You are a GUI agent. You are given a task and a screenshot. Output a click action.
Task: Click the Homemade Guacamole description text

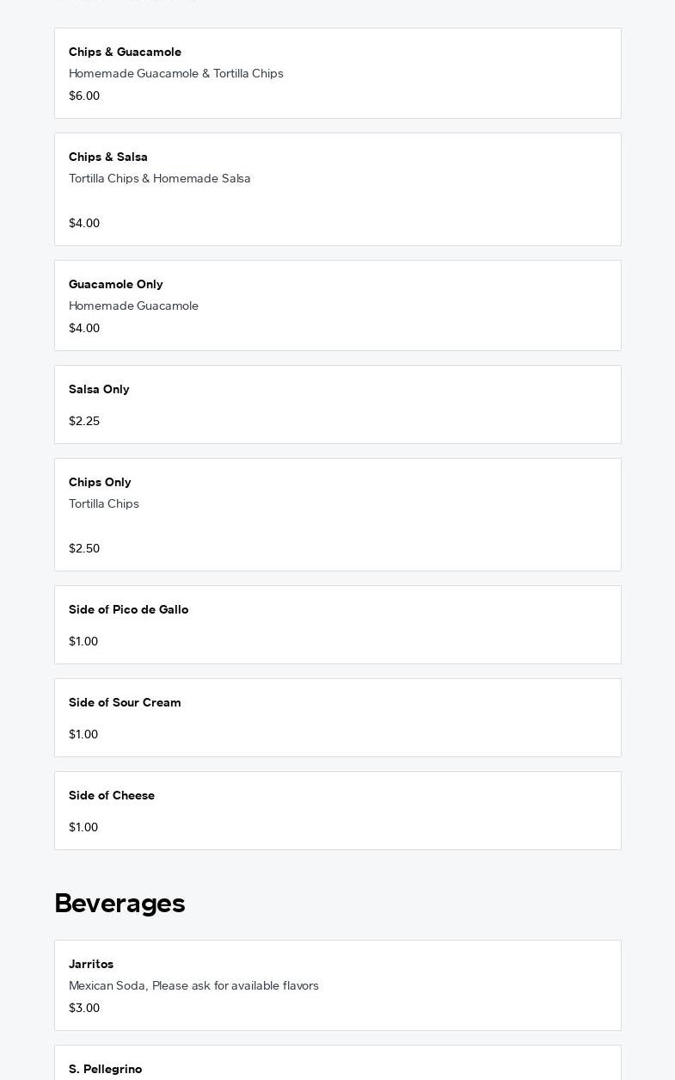coord(133,305)
